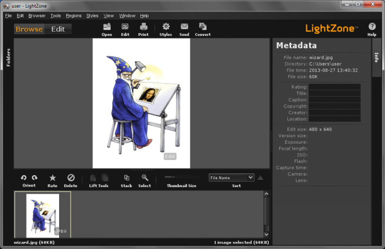The width and height of the screenshot is (385, 249).
Task: Click the Rating field
Action: pyautogui.click(x=335, y=87)
